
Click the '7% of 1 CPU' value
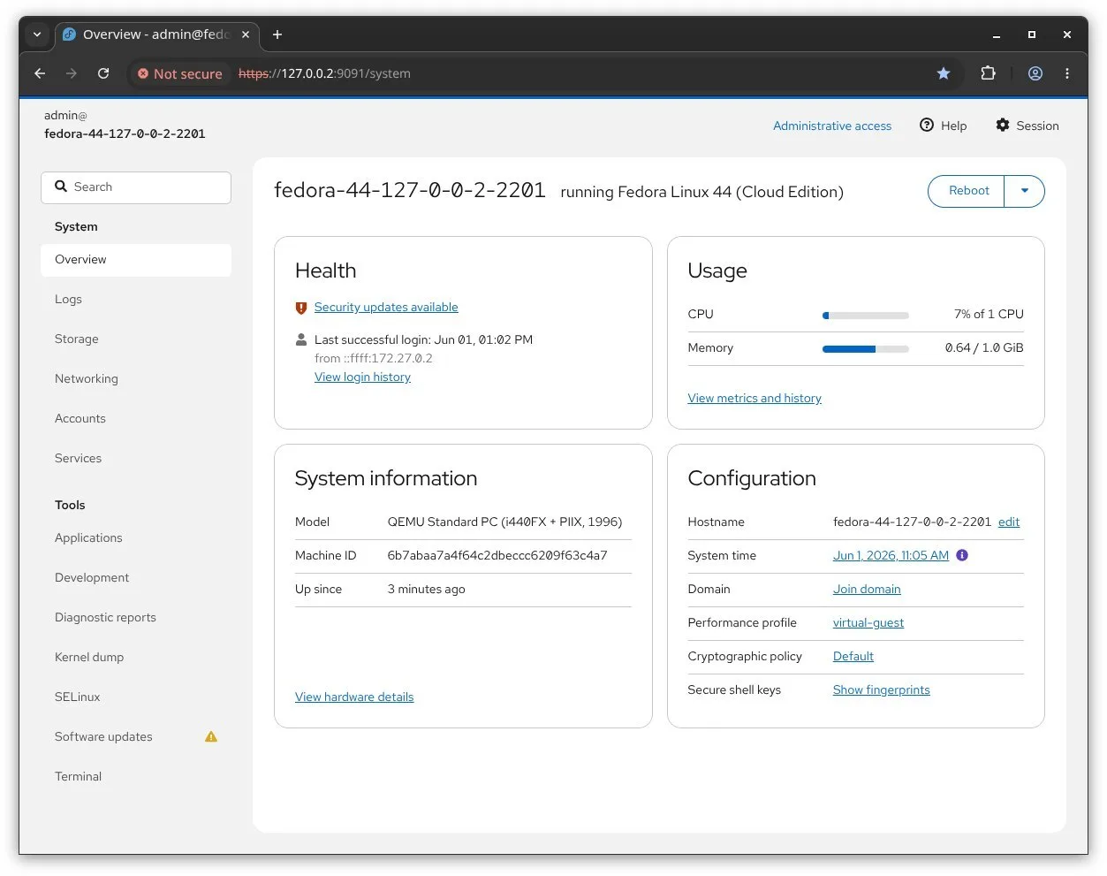click(x=989, y=315)
